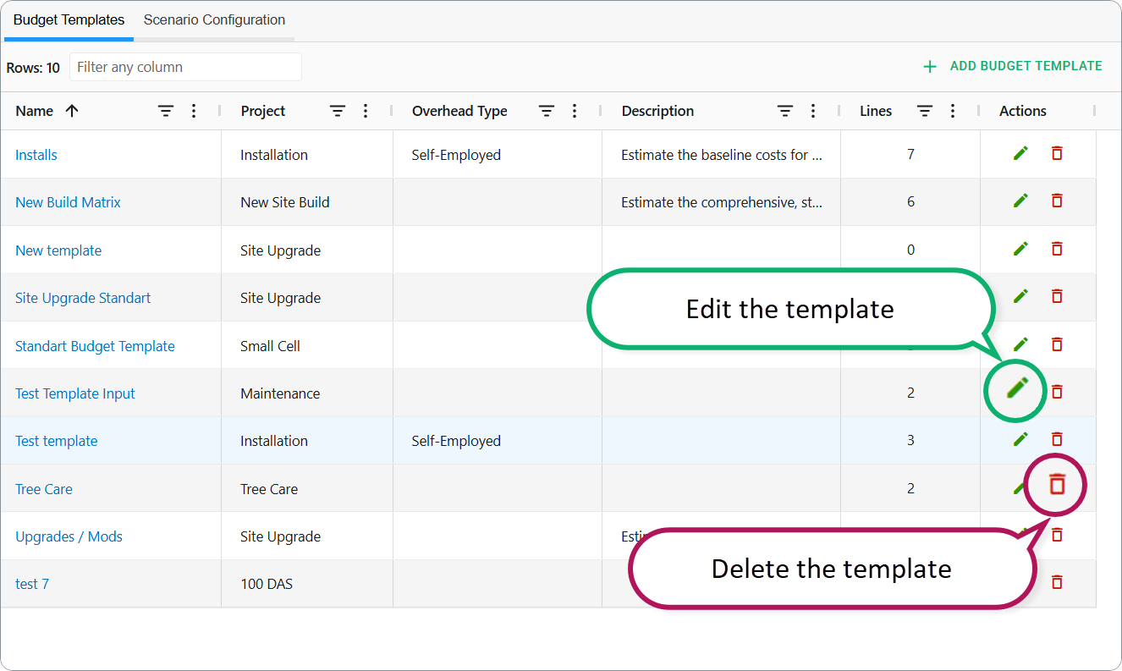Open Name column options menu
The height and width of the screenshot is (671, 1122).
[x=194, y=111]
